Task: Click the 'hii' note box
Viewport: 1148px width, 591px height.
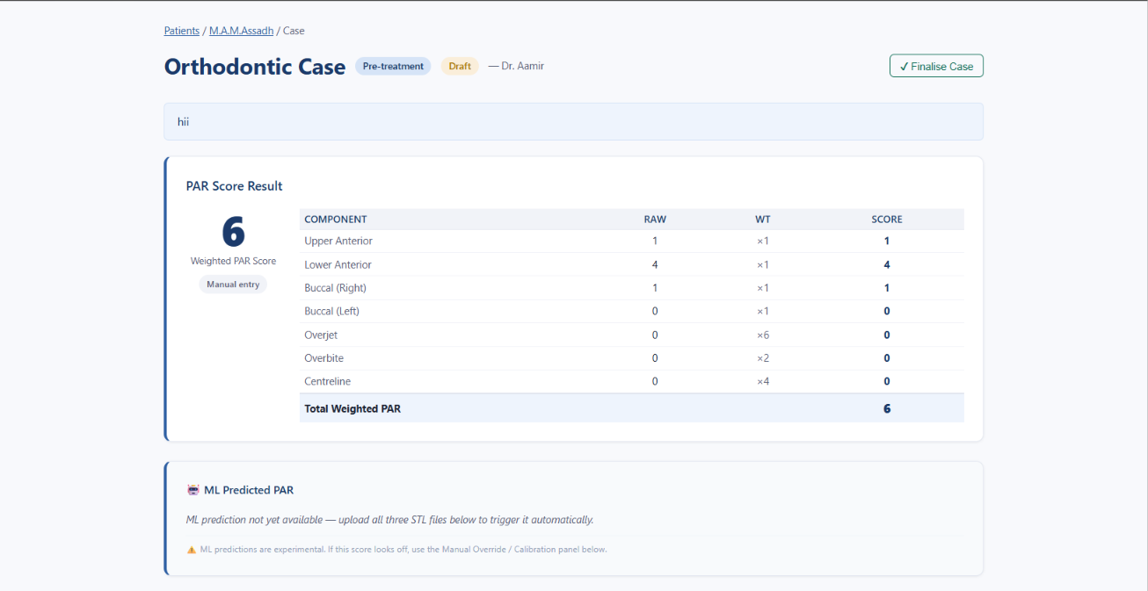Action: tap(573, 122)
